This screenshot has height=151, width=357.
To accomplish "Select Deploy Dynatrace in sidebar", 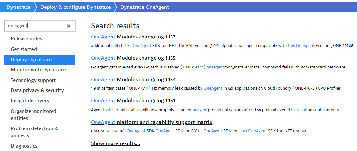I will coord(31,60).
